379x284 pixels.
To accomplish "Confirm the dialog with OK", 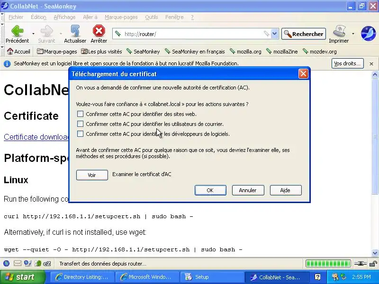I will click(210, 190).
